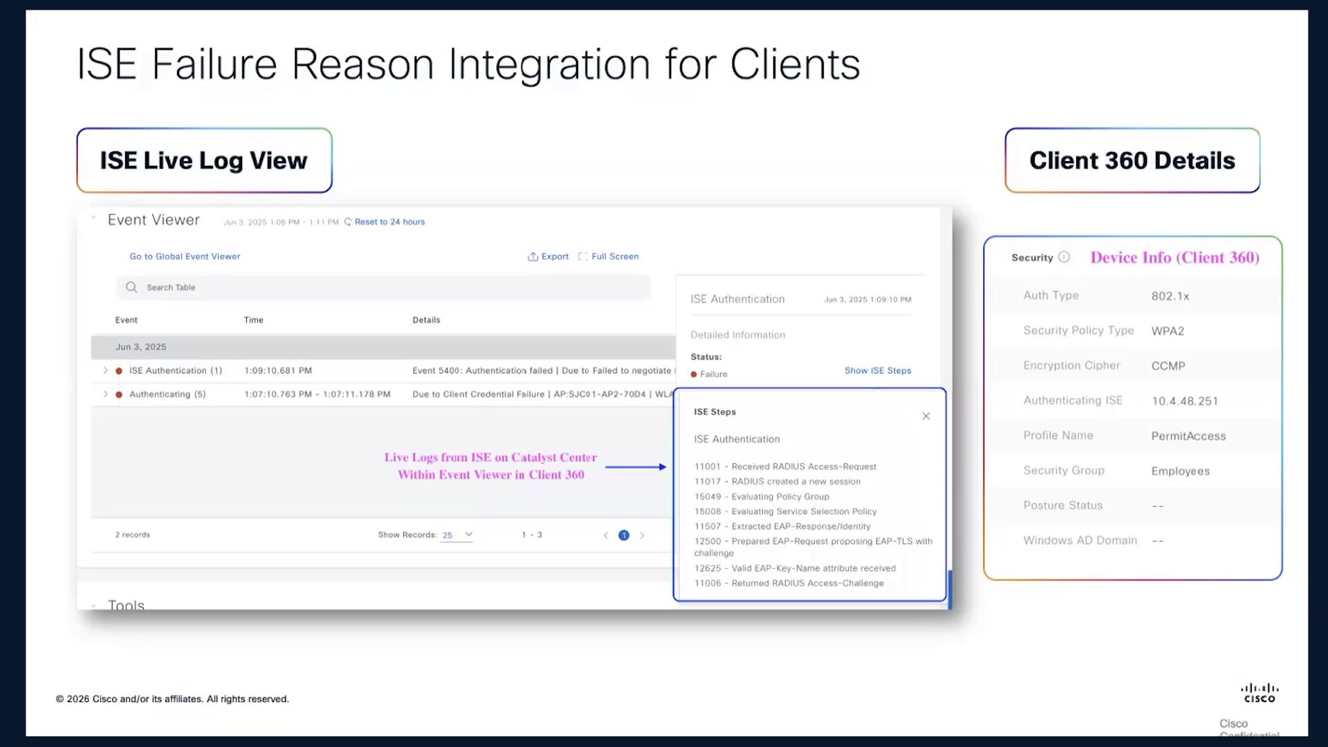Click Due to Client Credential Failure details
Viewport: 1328px width, 747px height.
point(543,394)
